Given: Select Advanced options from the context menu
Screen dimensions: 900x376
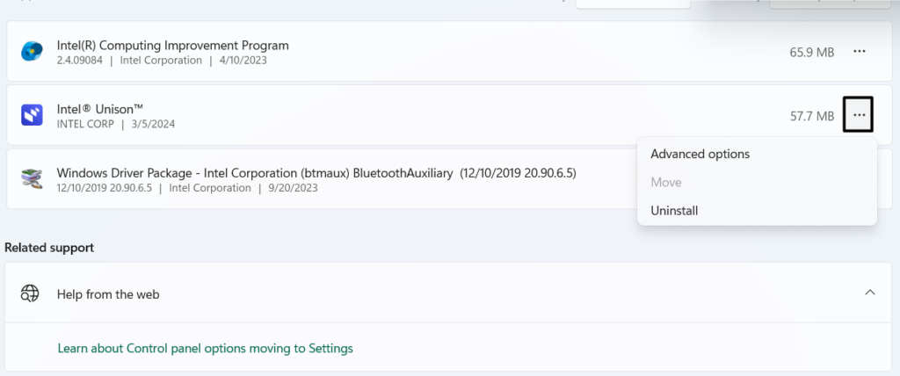Looking at the screenshot, I should coord(700,154).
